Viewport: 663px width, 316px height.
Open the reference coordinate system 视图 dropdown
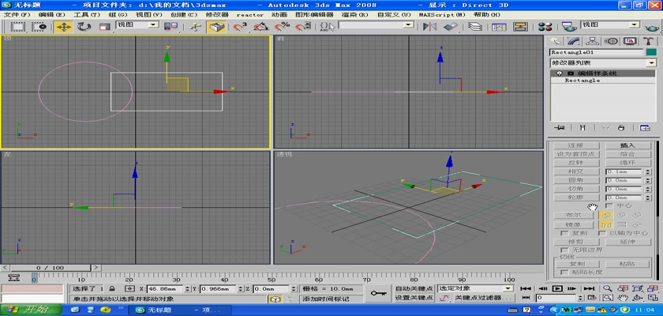137,25
